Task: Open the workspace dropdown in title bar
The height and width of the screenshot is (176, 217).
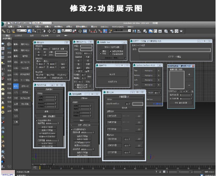Action: [x=42, y=23]
